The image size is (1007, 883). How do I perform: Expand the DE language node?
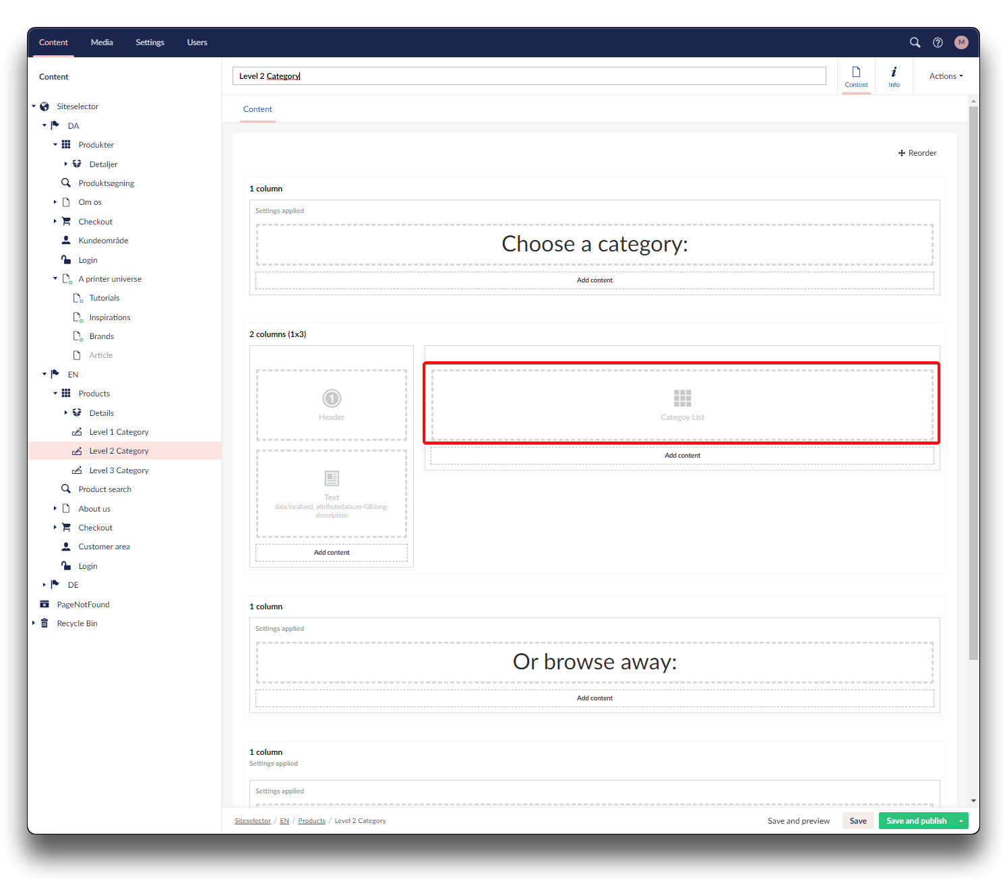pos(44,585)
